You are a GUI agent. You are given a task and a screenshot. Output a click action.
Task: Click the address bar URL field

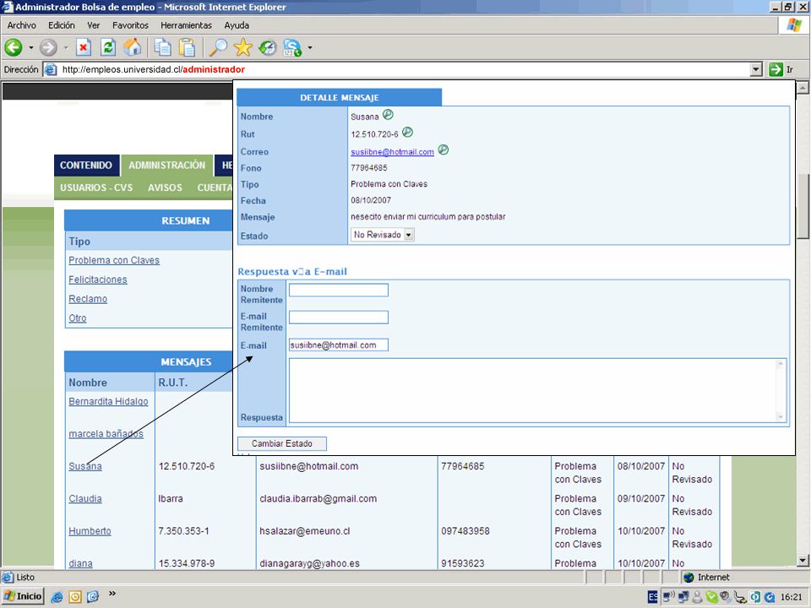(x=395, y=69)
